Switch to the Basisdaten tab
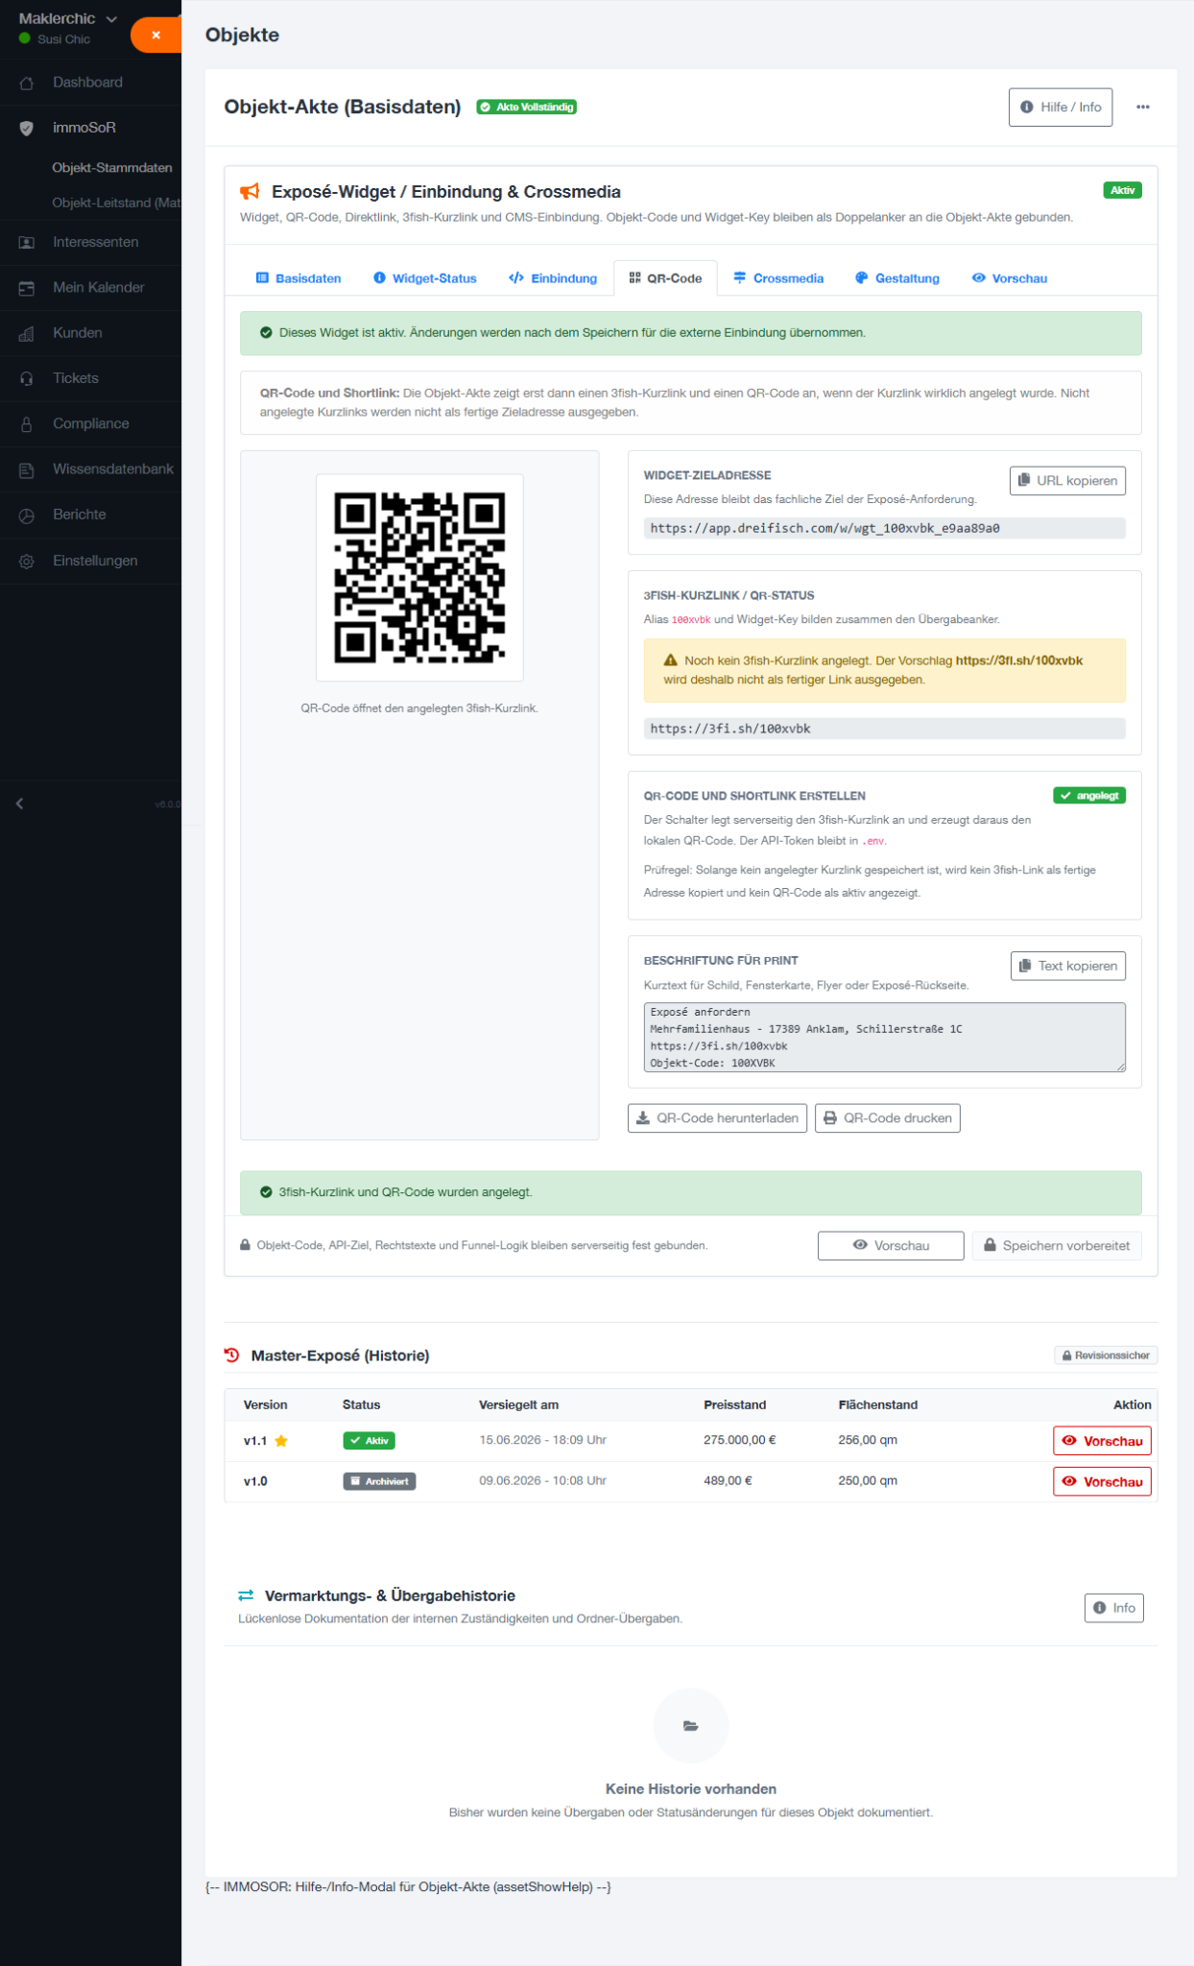This screenshot has height=1966, width=1194. pos(298,278)
